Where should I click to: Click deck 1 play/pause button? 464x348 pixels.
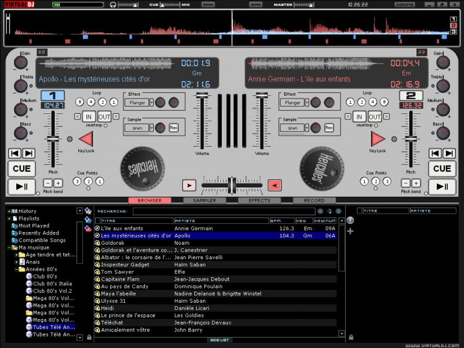(21, 187)
